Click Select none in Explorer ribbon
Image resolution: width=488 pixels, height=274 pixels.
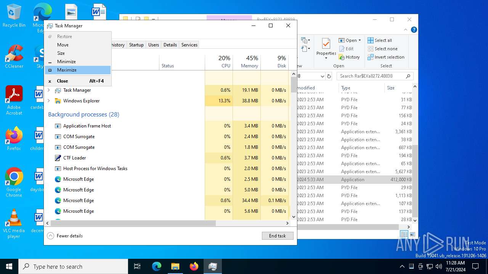[382, 49]
